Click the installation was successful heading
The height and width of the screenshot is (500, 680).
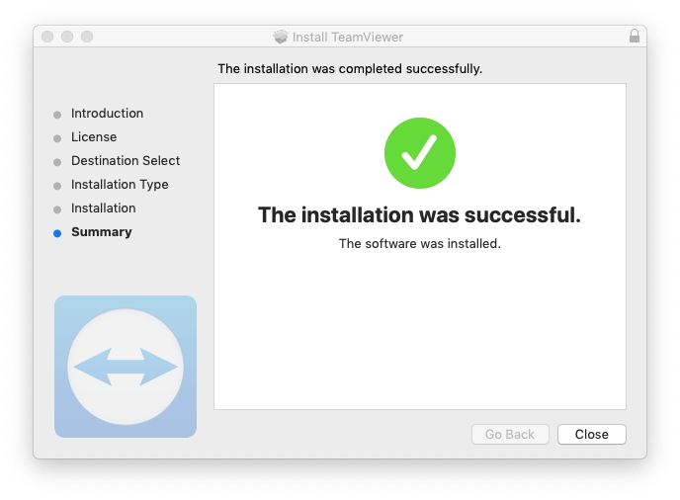(419, 214)
